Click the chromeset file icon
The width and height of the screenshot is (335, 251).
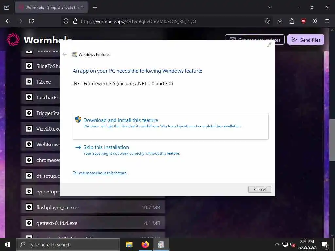click(29, 160)
